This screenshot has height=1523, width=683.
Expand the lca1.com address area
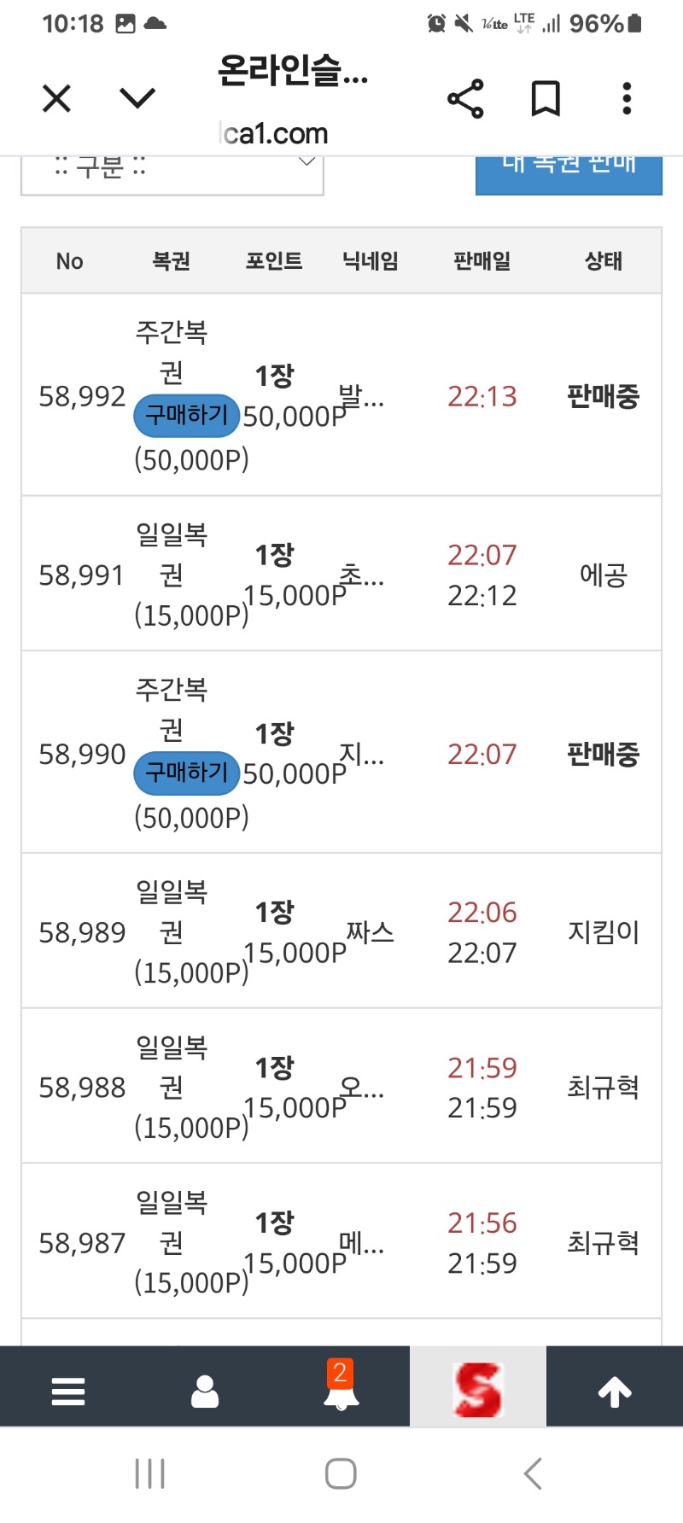pos(271,133)
